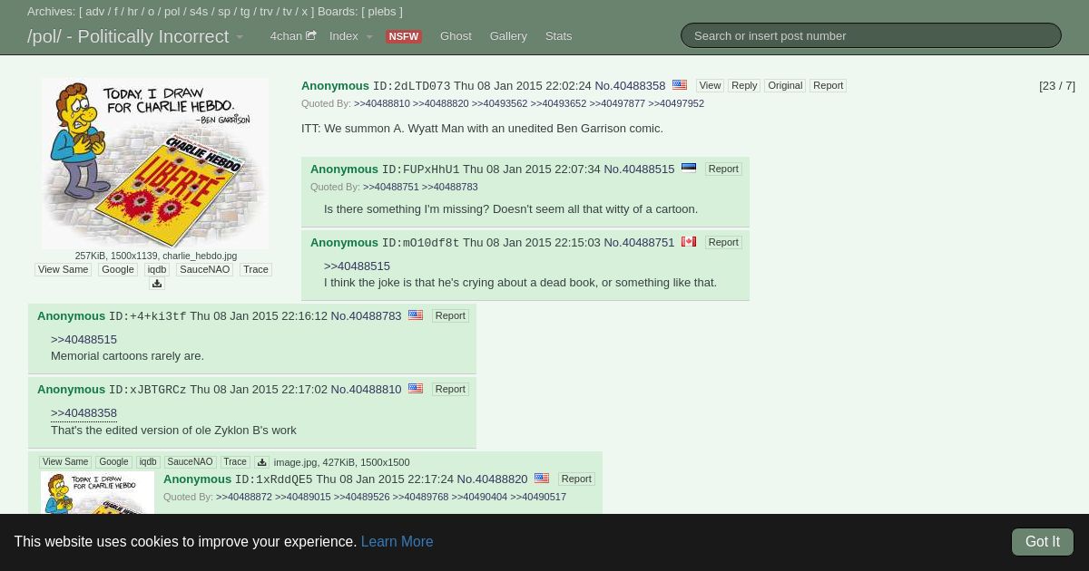1089x571 pixels.
Task: Open Learn More cookie link
Action: [397, 541]
